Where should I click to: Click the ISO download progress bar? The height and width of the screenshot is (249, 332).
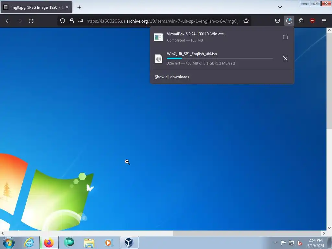click(220, 58)
